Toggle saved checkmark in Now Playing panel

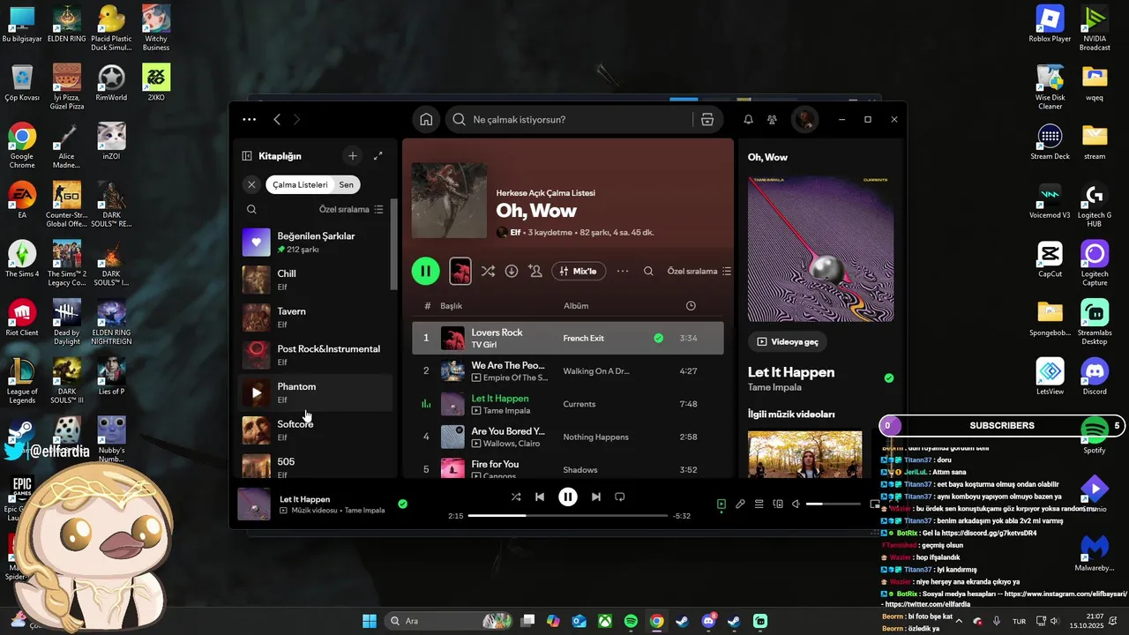tap(889, 378)
